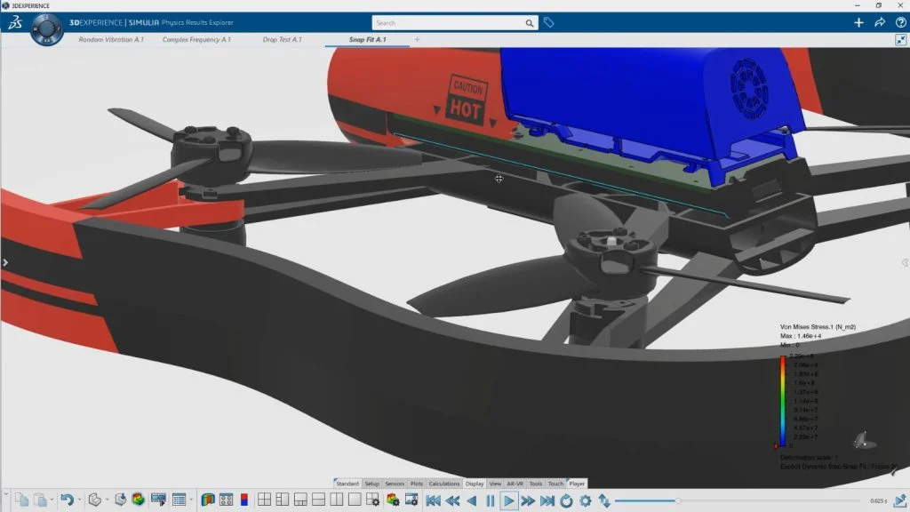Click the tag icon beside search
This screenshot has height=512, width=910.
click(549, 23)
